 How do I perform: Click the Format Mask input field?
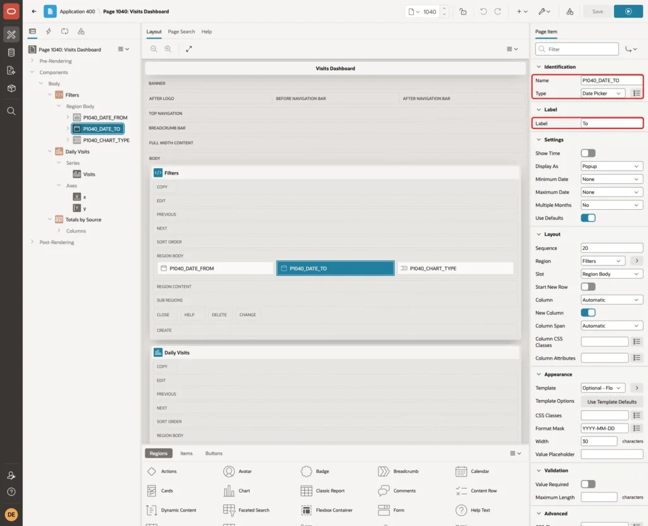pos(604,429)
